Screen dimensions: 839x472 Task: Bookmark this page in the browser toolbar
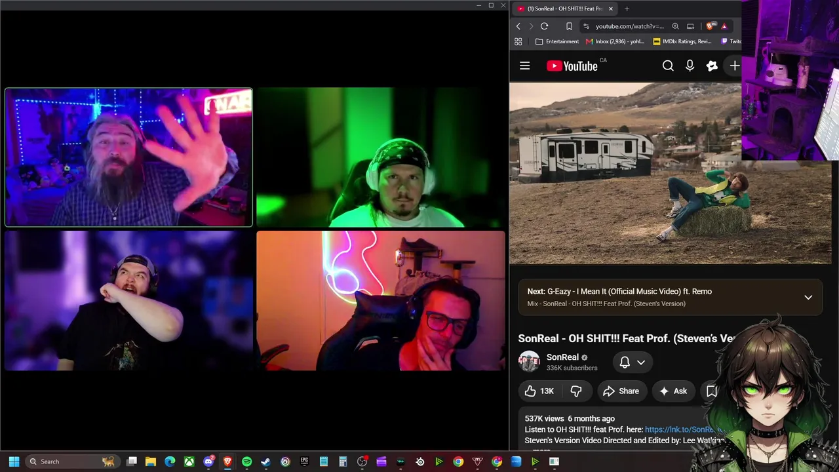(x=569, y=26)
